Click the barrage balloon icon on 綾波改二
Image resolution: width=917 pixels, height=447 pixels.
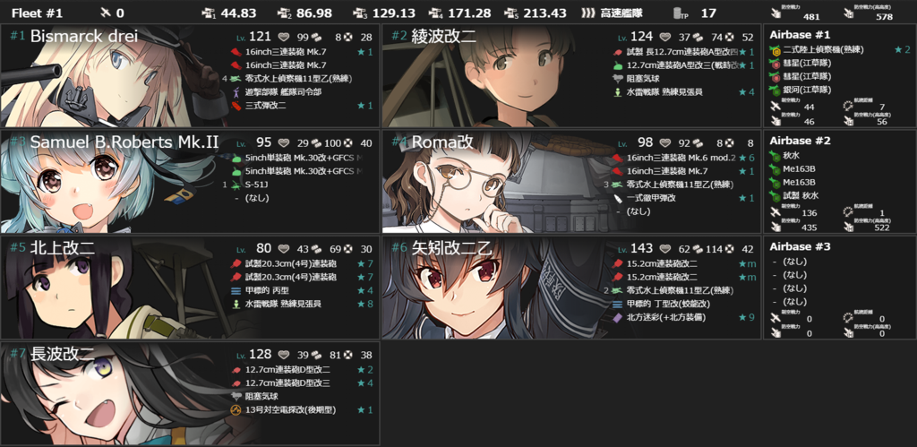pos(618,79)
